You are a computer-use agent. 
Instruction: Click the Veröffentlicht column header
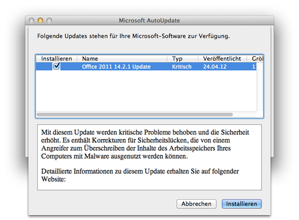223,58
